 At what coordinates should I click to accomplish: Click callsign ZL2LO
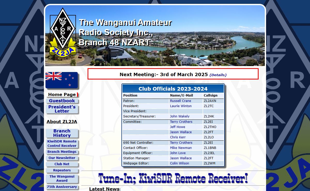coord(209,137)
